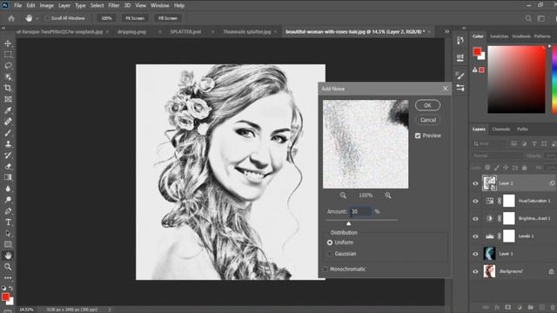
Task: Hide the Levels 1 layer
Action: 476,236
